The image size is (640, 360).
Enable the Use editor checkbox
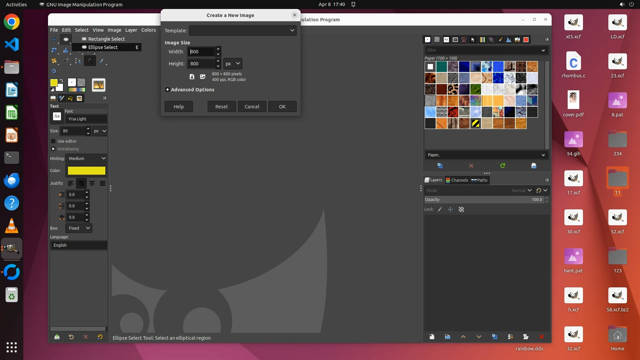pos(53,141)
